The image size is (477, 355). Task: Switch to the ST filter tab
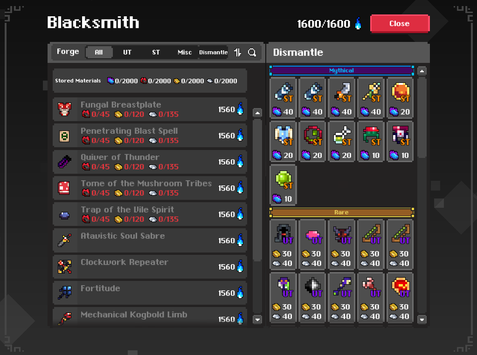(156, 52)
